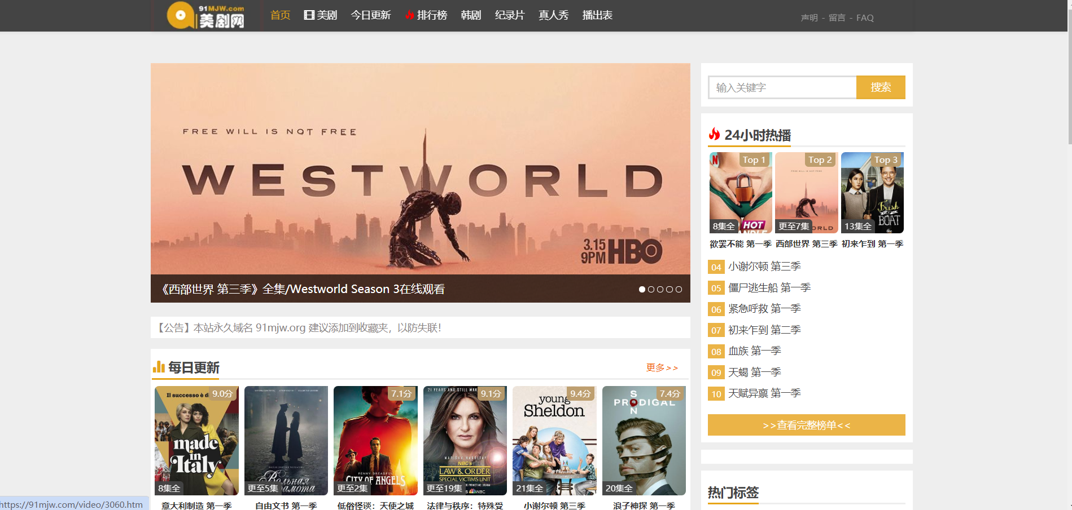Open the 播出表 schedule menu item
1072x510 pixels.
pyautogui.click(x=597, y=15)
